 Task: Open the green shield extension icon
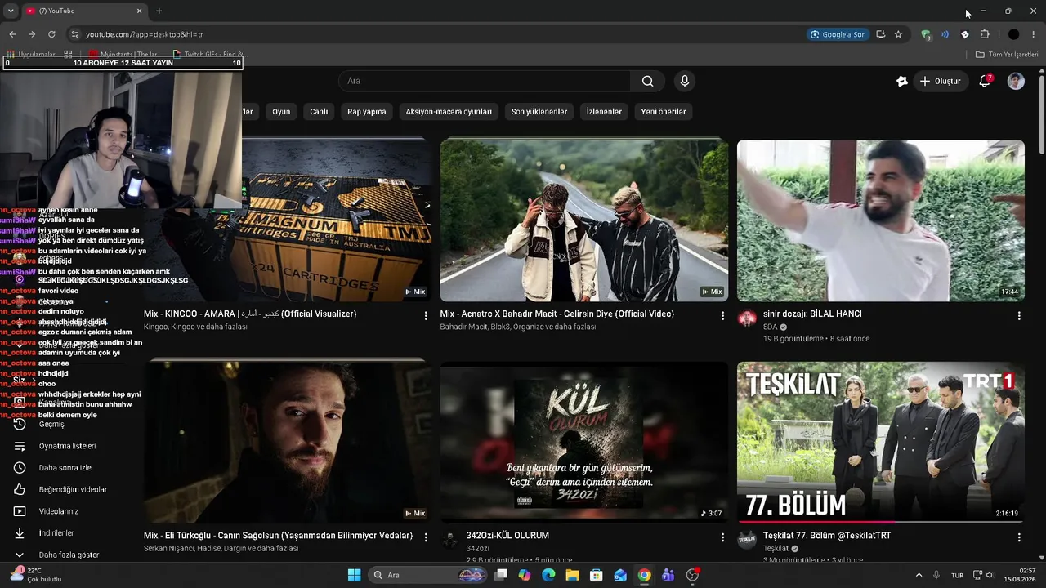point(925,34)
